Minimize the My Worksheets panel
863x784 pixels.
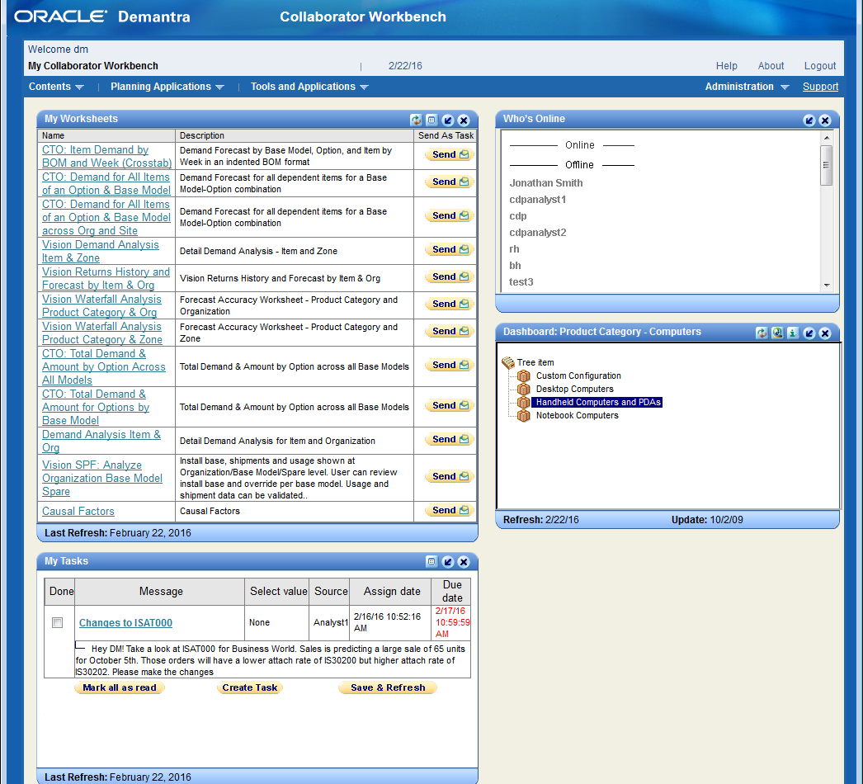coord(448,120)
